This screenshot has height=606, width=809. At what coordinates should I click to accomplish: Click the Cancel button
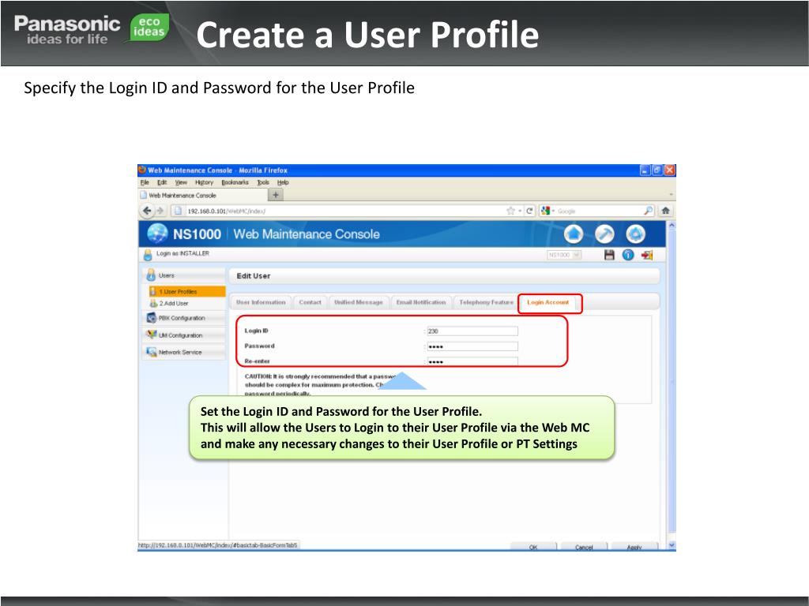tap(584, 547)
